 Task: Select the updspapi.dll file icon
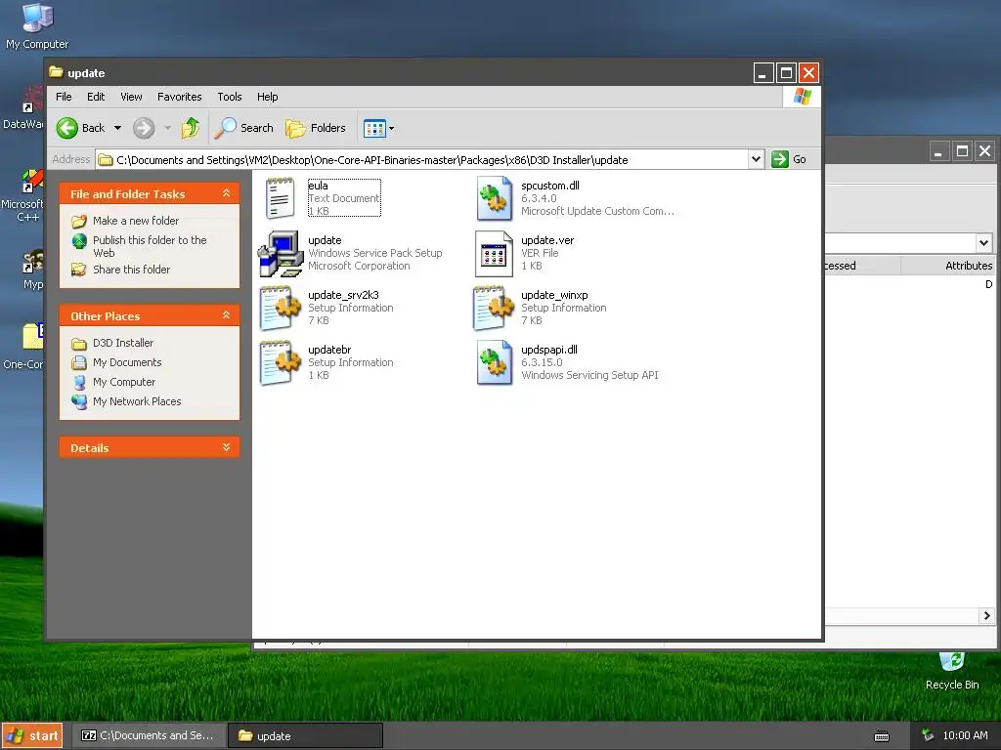494,363
